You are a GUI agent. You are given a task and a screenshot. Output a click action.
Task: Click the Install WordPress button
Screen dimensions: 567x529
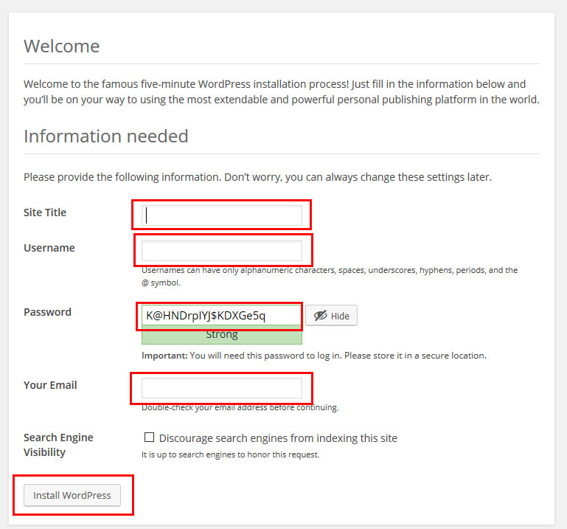[72, 495]
